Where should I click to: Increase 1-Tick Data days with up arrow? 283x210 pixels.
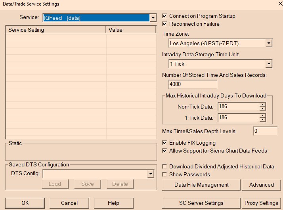pyautogui.click(x=263, y=116)
